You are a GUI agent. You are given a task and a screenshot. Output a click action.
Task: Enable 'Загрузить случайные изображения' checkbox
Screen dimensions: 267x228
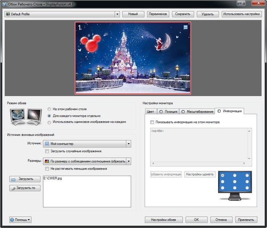point(47,151)
